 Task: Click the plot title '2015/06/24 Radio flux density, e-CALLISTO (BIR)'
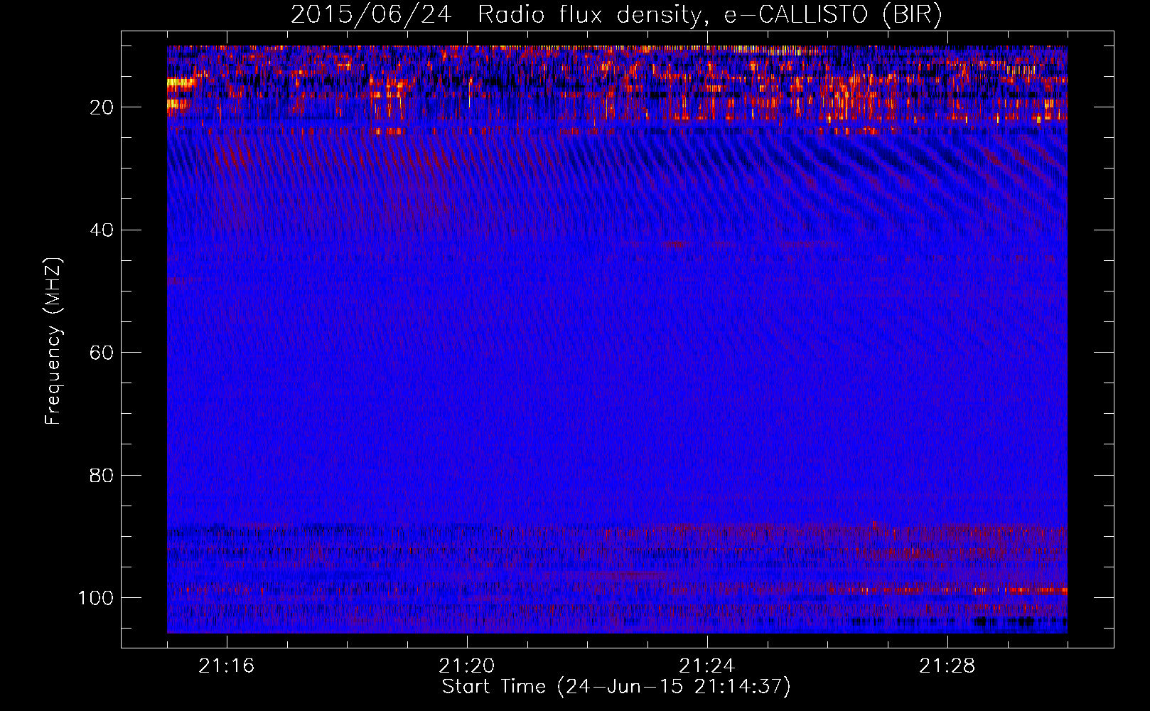click(x=616, y=15)
